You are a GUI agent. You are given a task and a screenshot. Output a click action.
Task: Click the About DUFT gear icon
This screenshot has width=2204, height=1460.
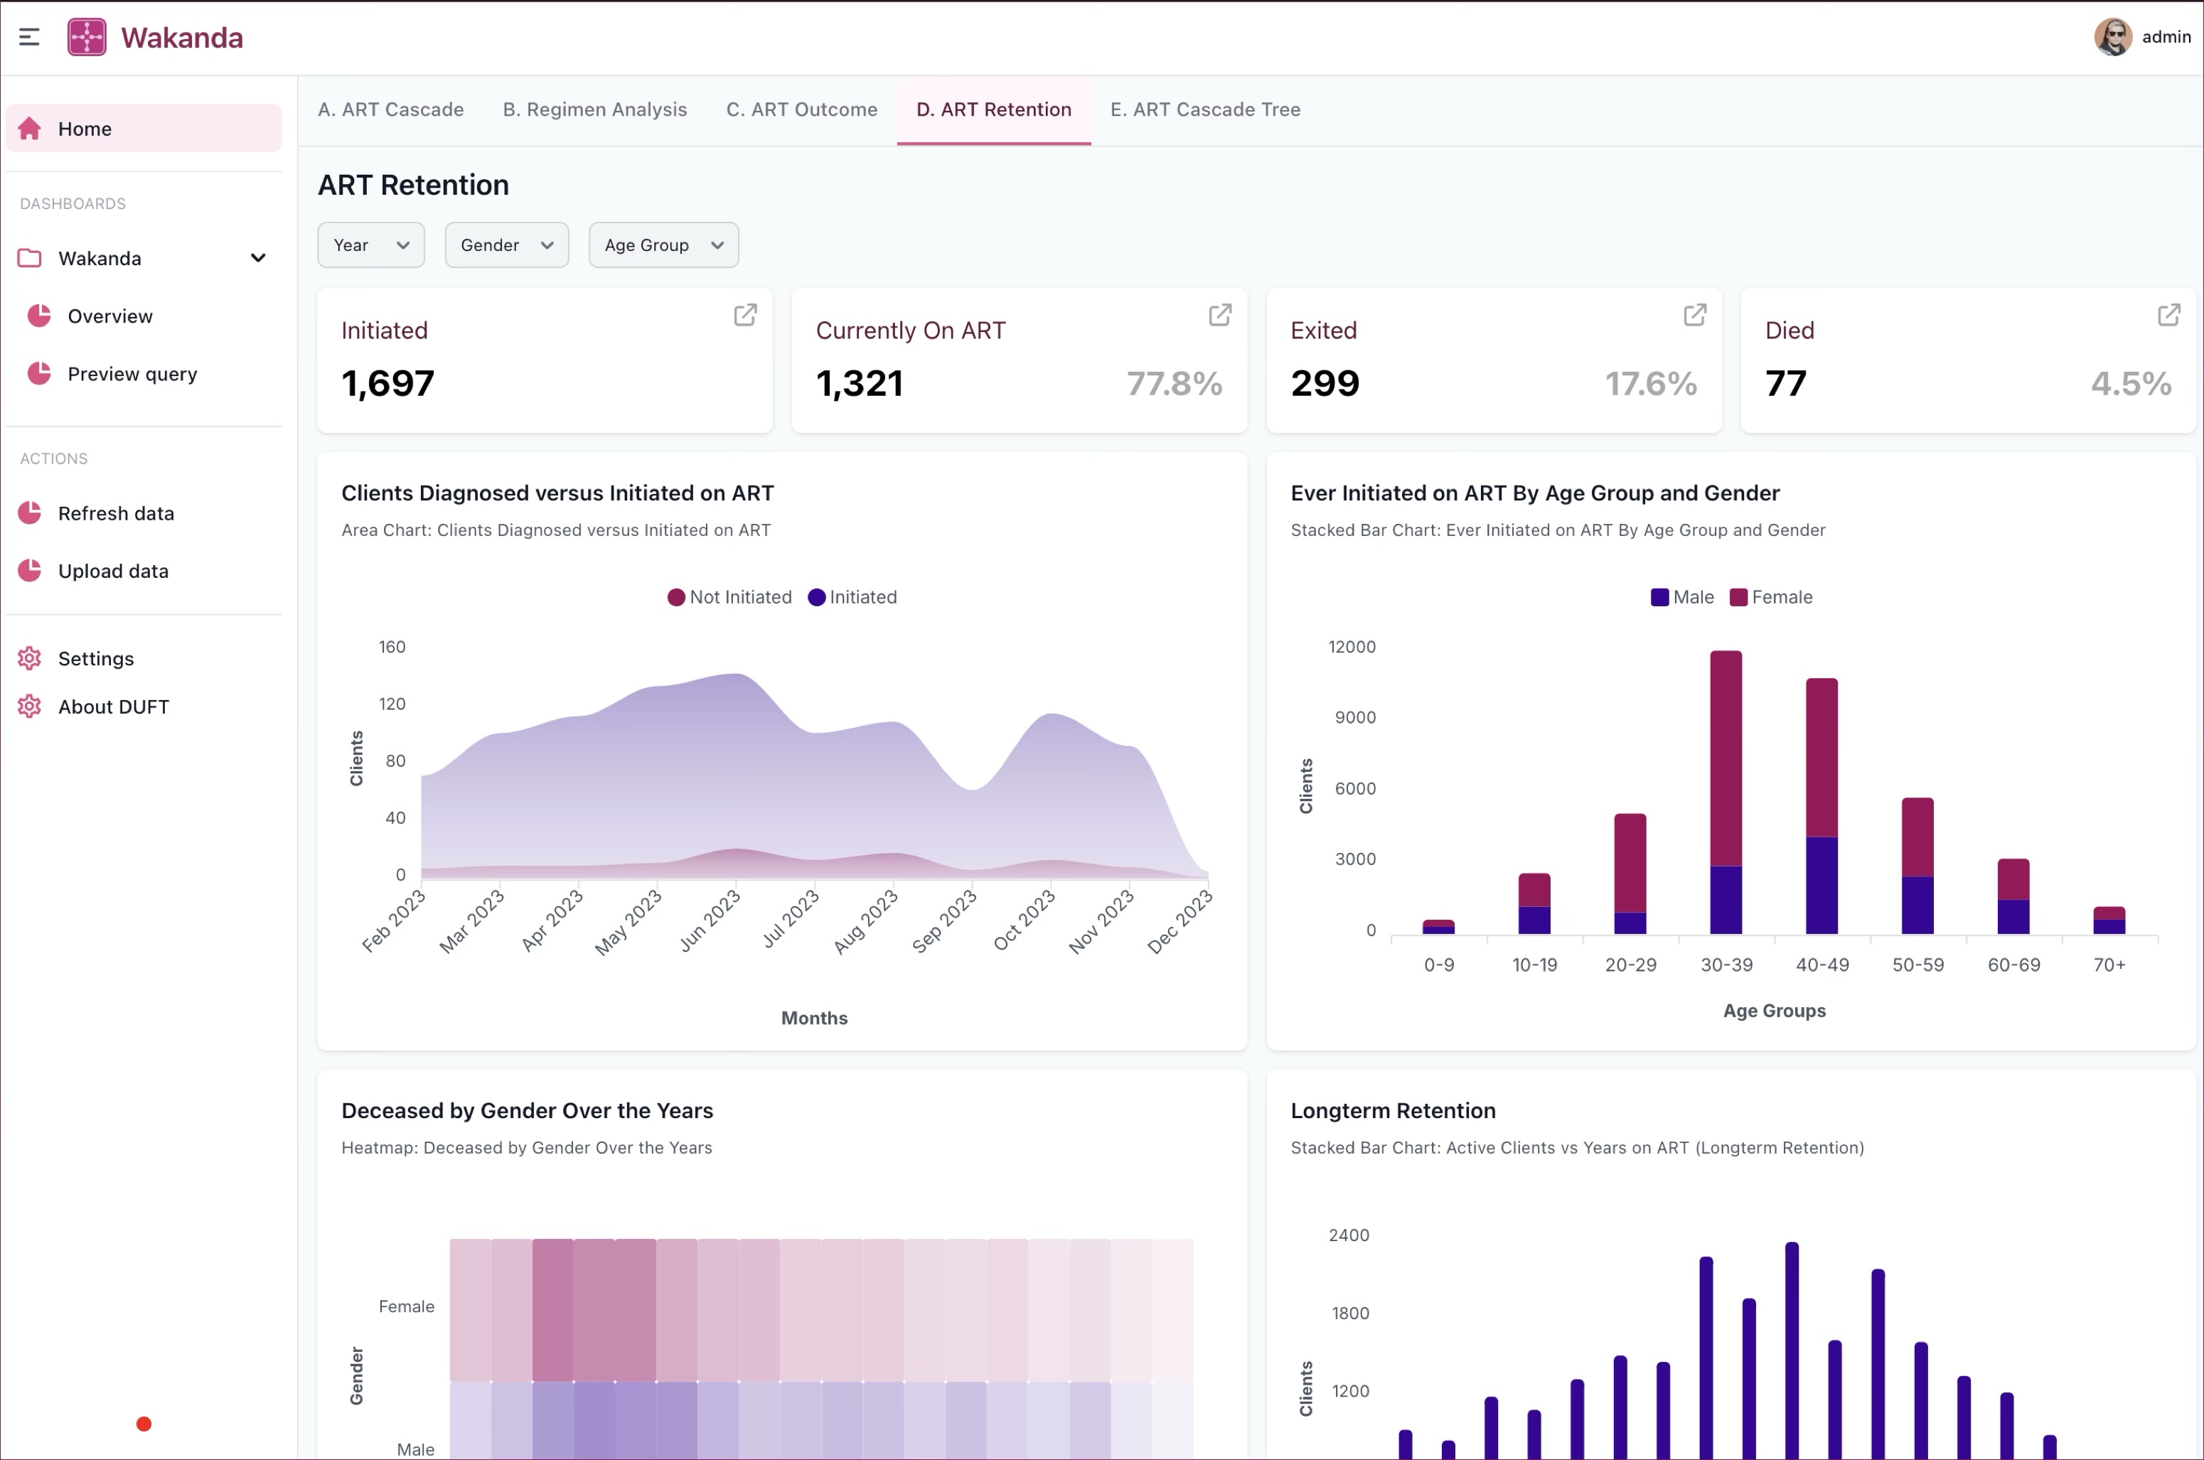click(x=30, y=707)
